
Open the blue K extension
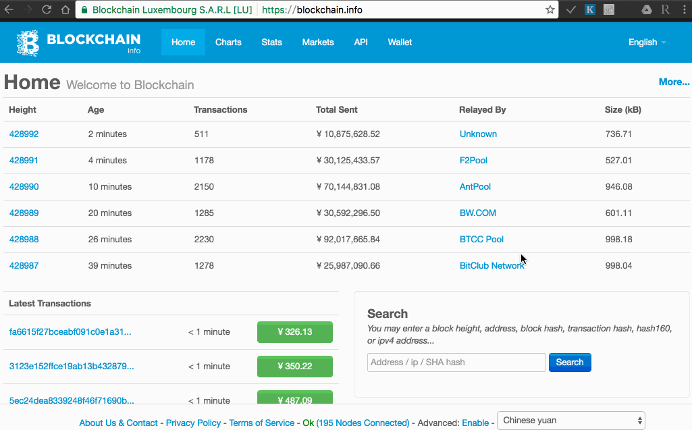[x=589, y=9]
